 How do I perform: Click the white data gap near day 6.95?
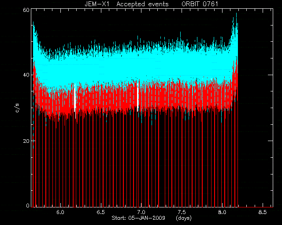[x=138, y=98]
